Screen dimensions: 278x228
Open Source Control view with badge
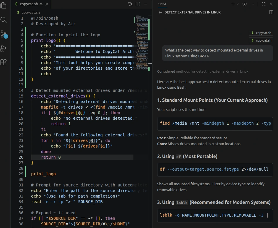coord(4,34)
